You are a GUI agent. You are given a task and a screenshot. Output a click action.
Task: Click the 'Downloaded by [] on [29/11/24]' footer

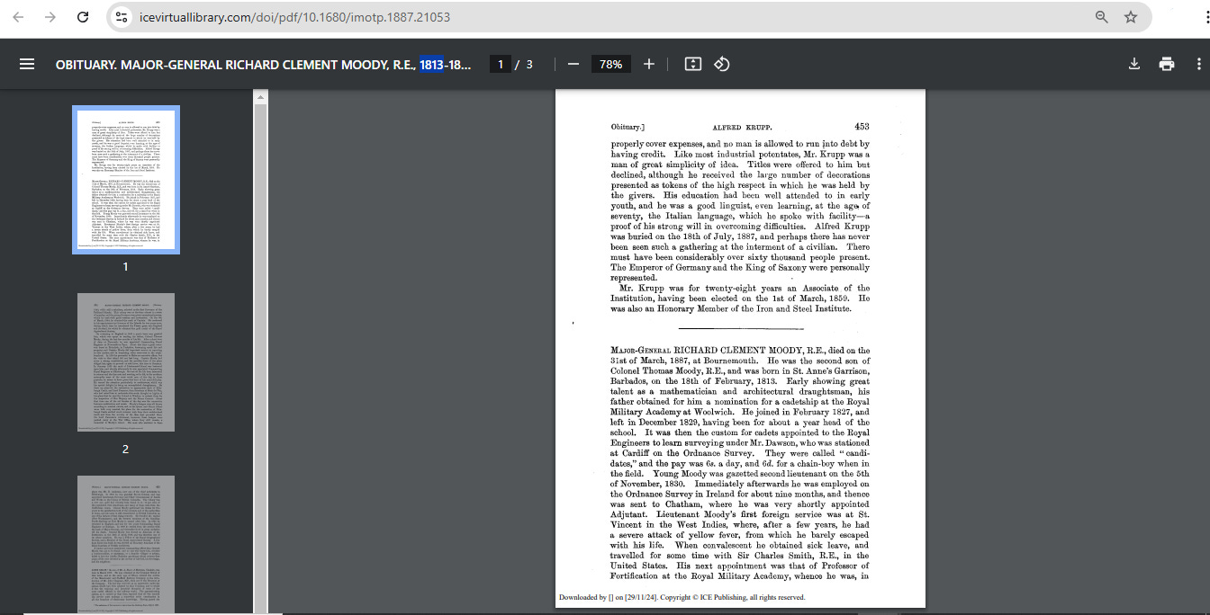pyautogui.click(x=608, y=597)
